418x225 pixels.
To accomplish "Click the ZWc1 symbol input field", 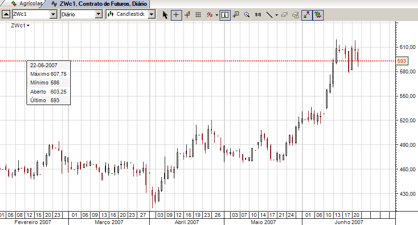I will coord(31,14).
